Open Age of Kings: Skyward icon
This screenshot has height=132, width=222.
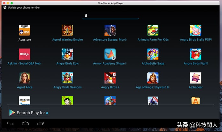pyautogui.click(x=153, y=78)
